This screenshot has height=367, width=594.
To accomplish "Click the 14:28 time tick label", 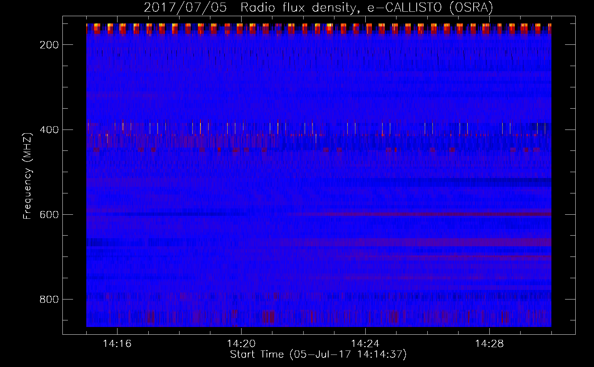I will point(489,344).
